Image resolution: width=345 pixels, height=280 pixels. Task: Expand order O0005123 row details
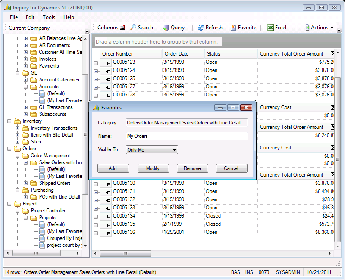pos(96,62)
